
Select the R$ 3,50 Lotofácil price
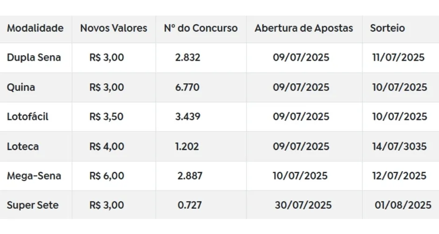click(106, 117)
